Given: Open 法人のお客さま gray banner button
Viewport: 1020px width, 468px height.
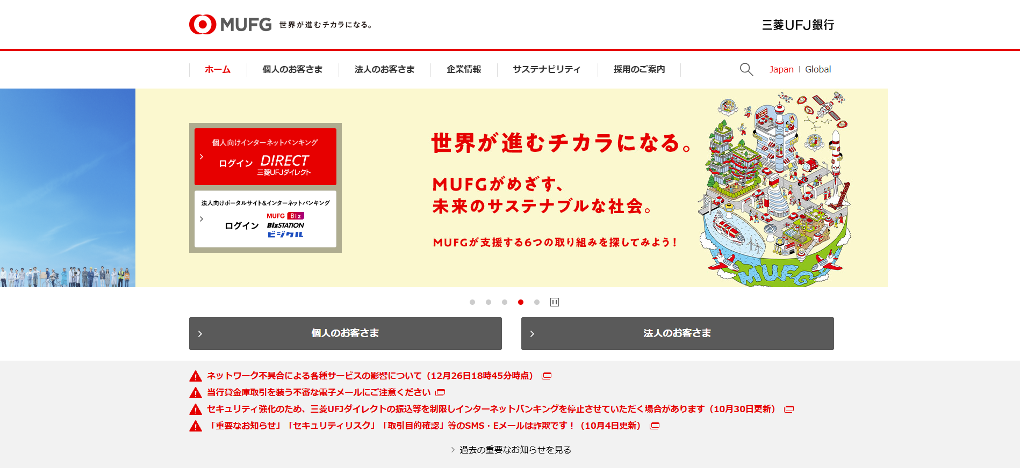Looking at the screenshot, I should point(677,333).
